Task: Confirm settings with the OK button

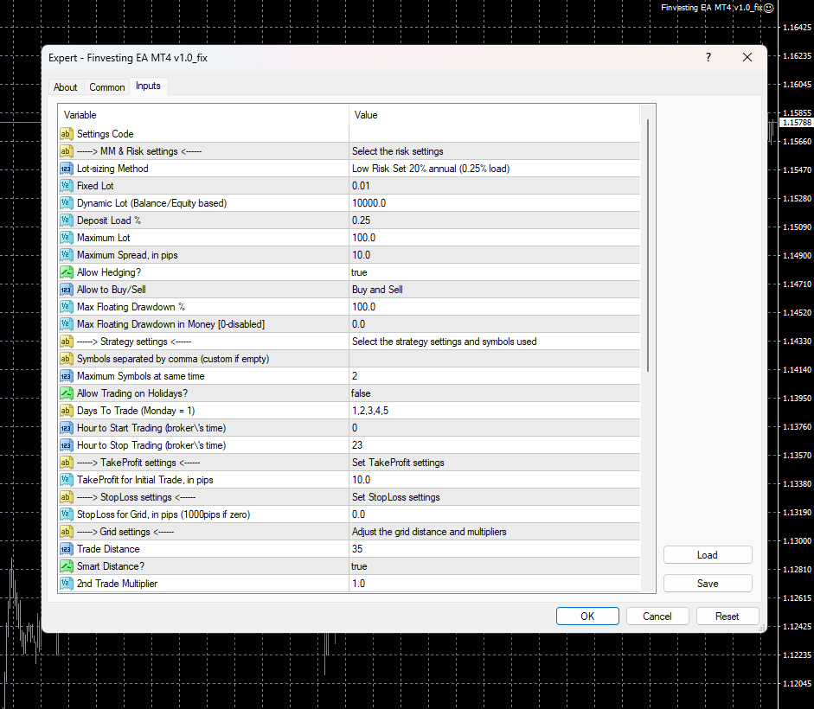Action: 587,616
